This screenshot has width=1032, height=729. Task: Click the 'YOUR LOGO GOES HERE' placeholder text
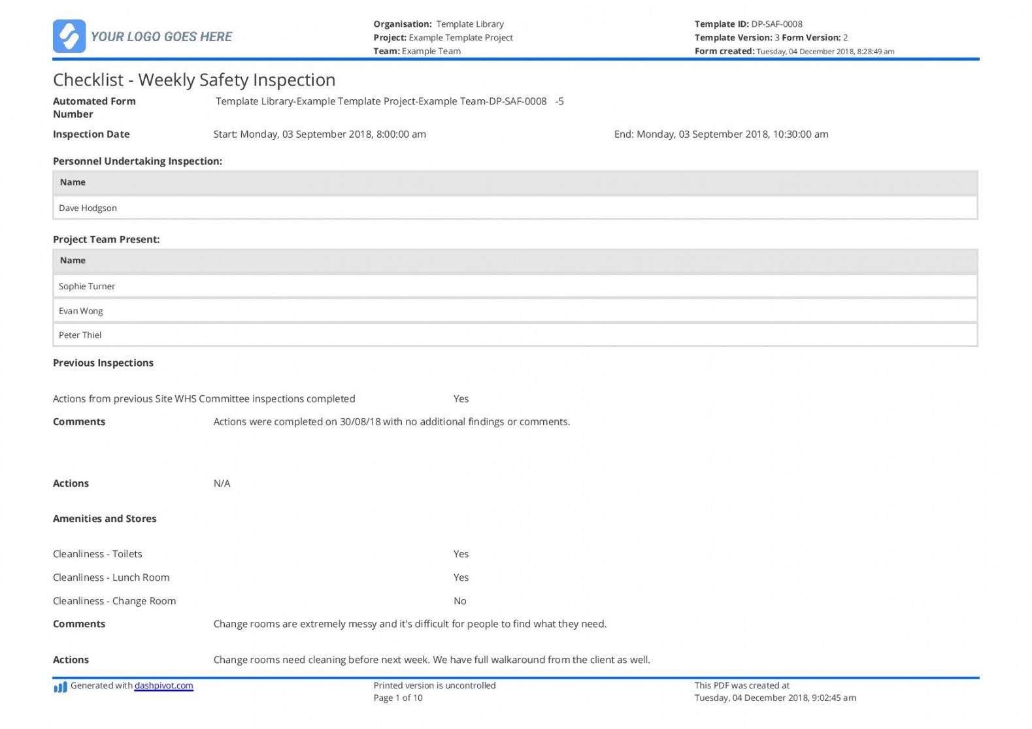pyautogui.click(x=161, y=37)
